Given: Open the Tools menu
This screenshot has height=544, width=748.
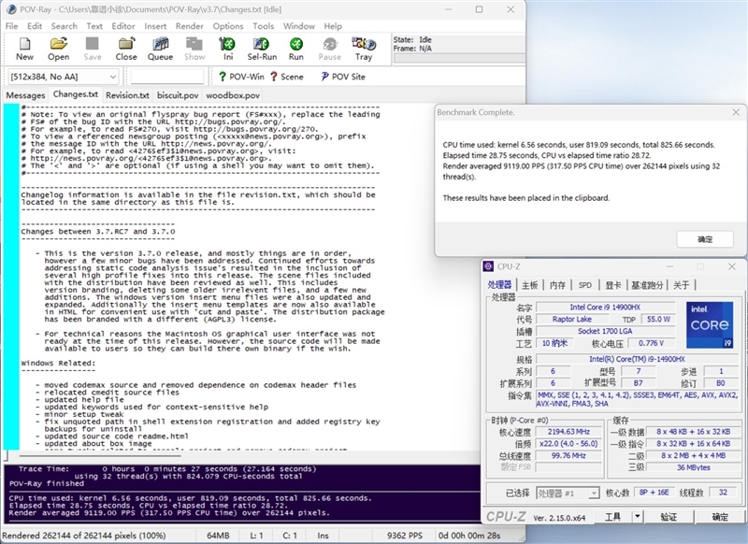Looking at the screenshot, I should 264,26.
